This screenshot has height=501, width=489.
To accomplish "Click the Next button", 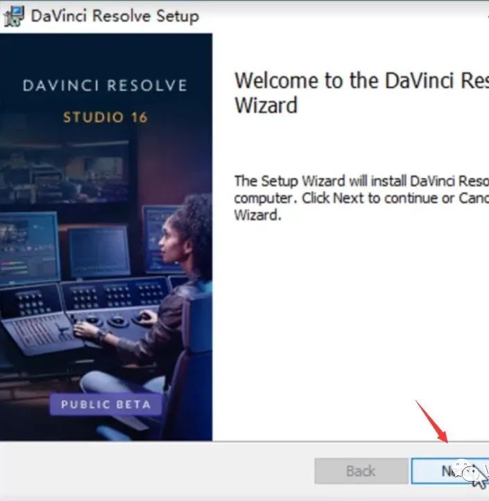I will click(450, 471).
